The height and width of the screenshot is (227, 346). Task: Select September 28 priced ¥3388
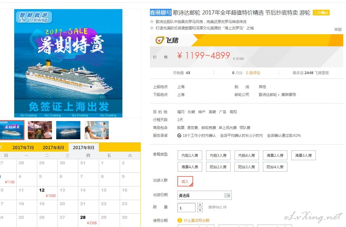(x=89, y=220)
